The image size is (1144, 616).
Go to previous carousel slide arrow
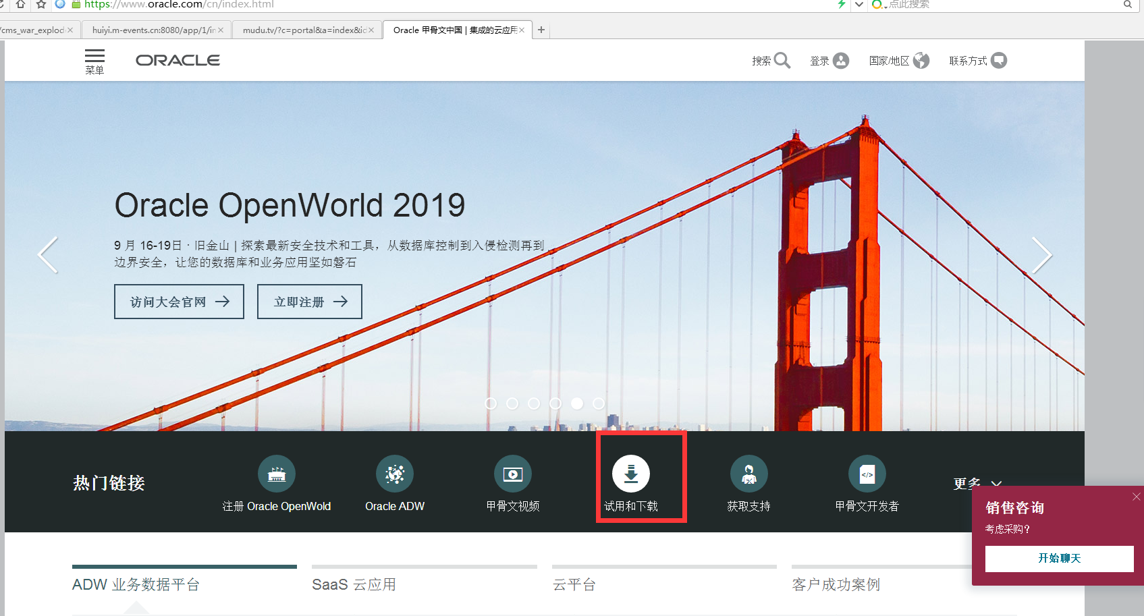click(x=48, y=255)
